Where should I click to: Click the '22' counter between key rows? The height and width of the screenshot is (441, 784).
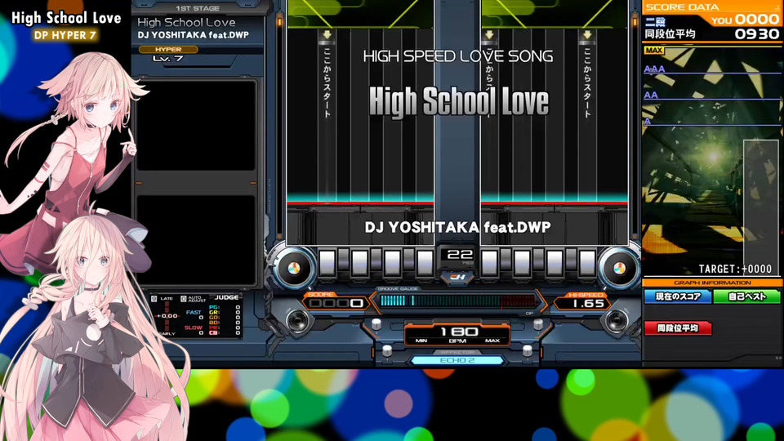tap(460, 255)
